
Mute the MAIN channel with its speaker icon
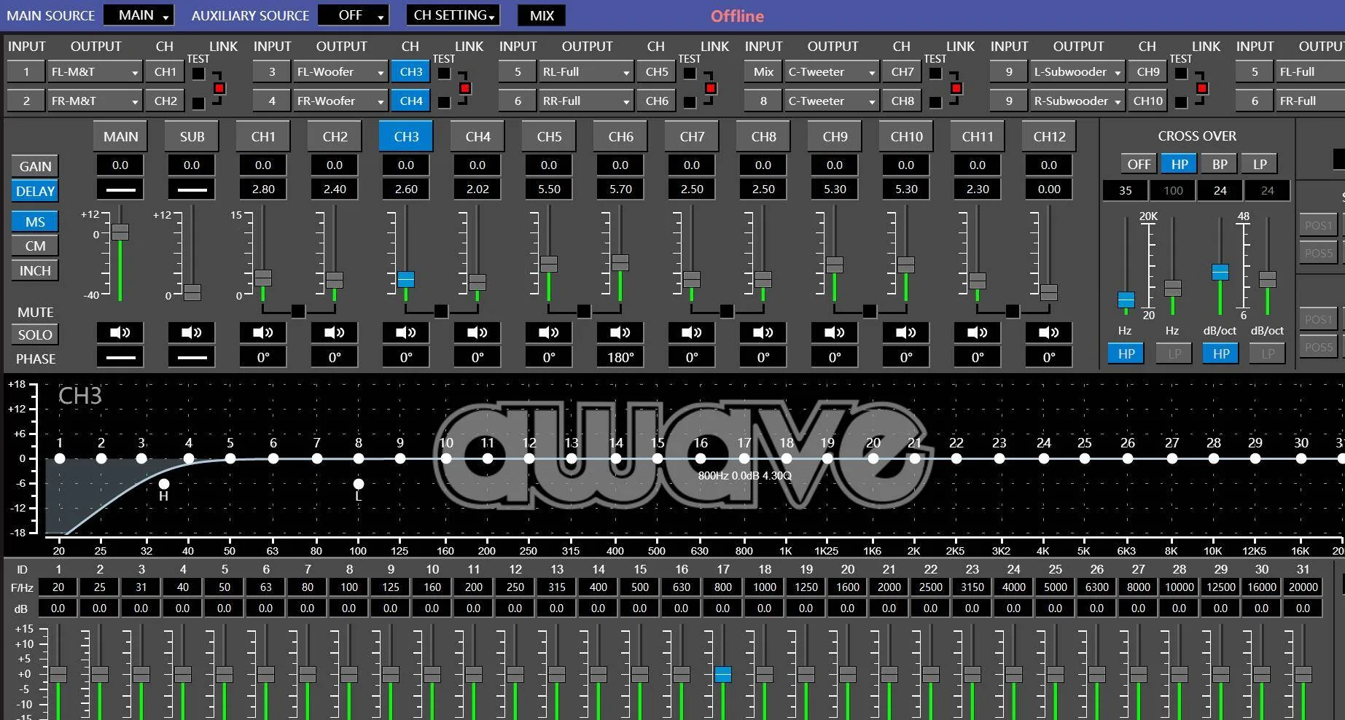pyautogui.click(x=120, y=332)
